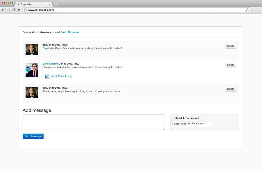262x171 pixels.
Task: Click the 'Thanks a lot, very interesting' message text
Action: tap(82, 91)
